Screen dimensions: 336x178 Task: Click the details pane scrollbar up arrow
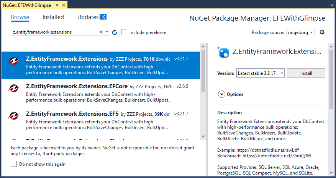point(331,46)
